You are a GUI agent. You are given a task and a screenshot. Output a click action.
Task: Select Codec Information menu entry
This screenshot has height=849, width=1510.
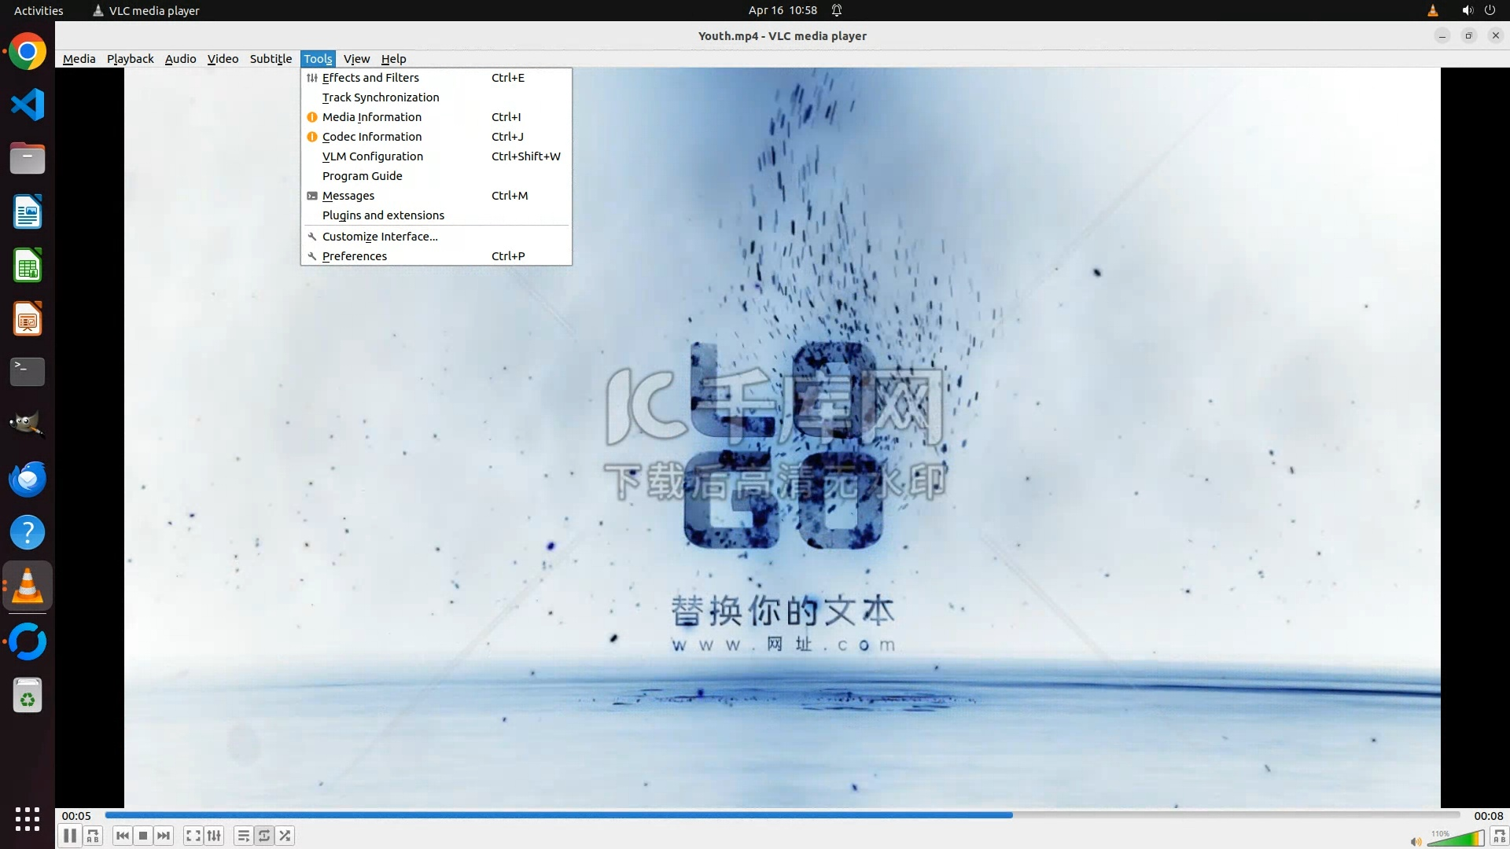[372, 137]
